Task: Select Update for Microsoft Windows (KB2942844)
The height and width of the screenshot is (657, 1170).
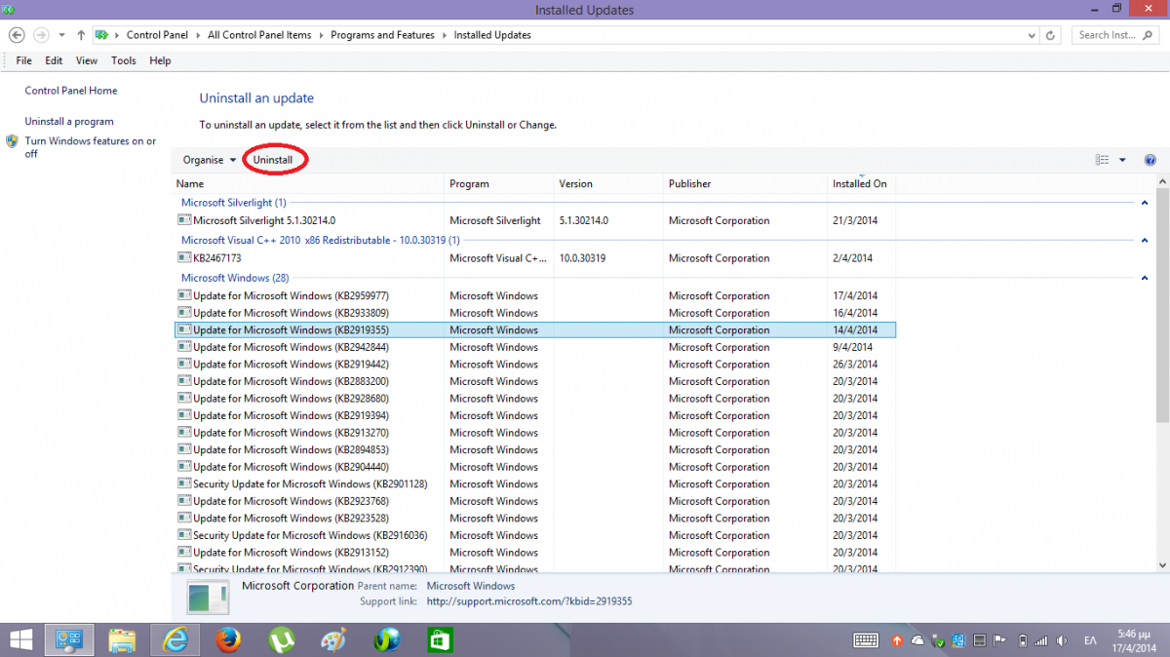Action: click(534, 347)
